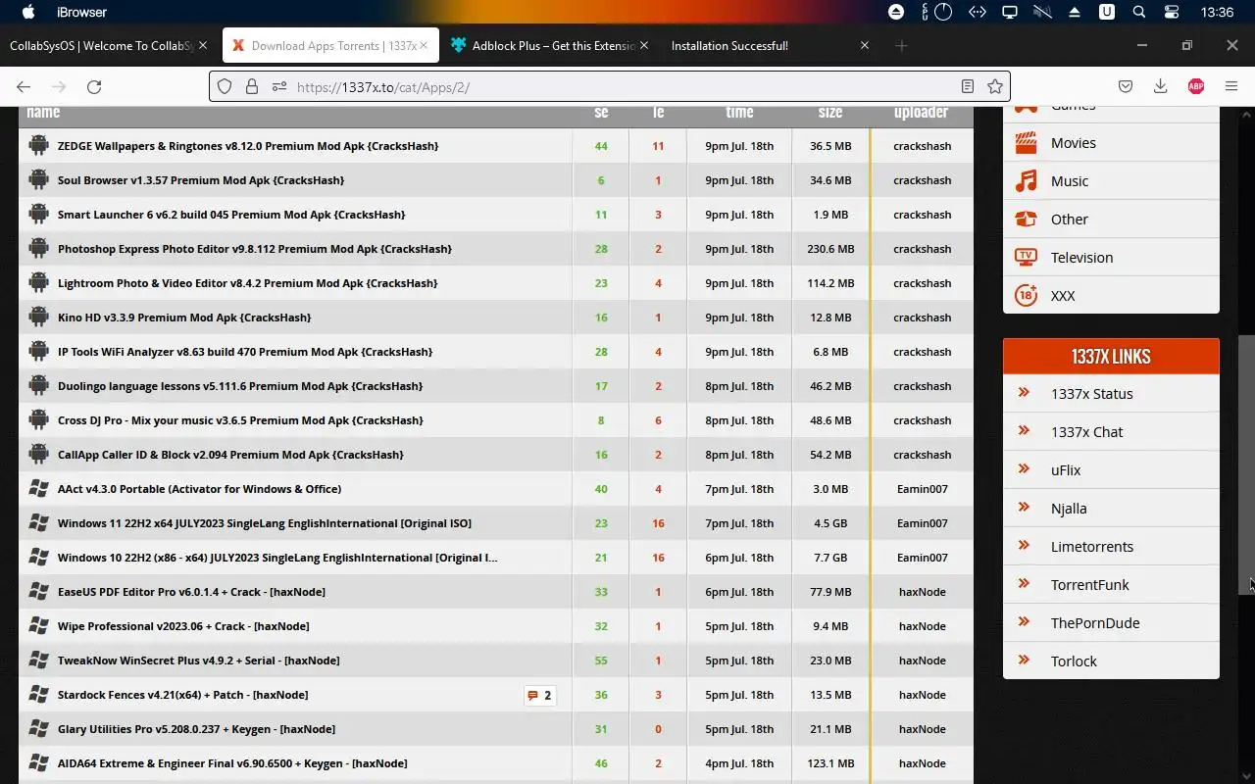Viewport: 1255px width, 784px height.
Task: Click the URL address bar field
Action: tap(609, 86)
